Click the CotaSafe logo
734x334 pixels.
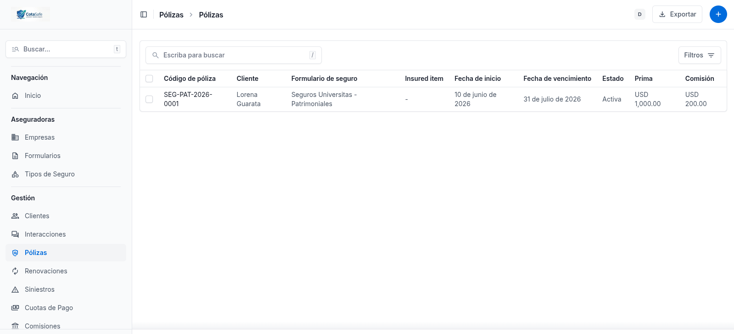[30, 14]
